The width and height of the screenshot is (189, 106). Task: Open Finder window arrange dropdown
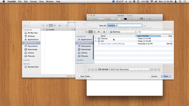click(x=60, y=26)
